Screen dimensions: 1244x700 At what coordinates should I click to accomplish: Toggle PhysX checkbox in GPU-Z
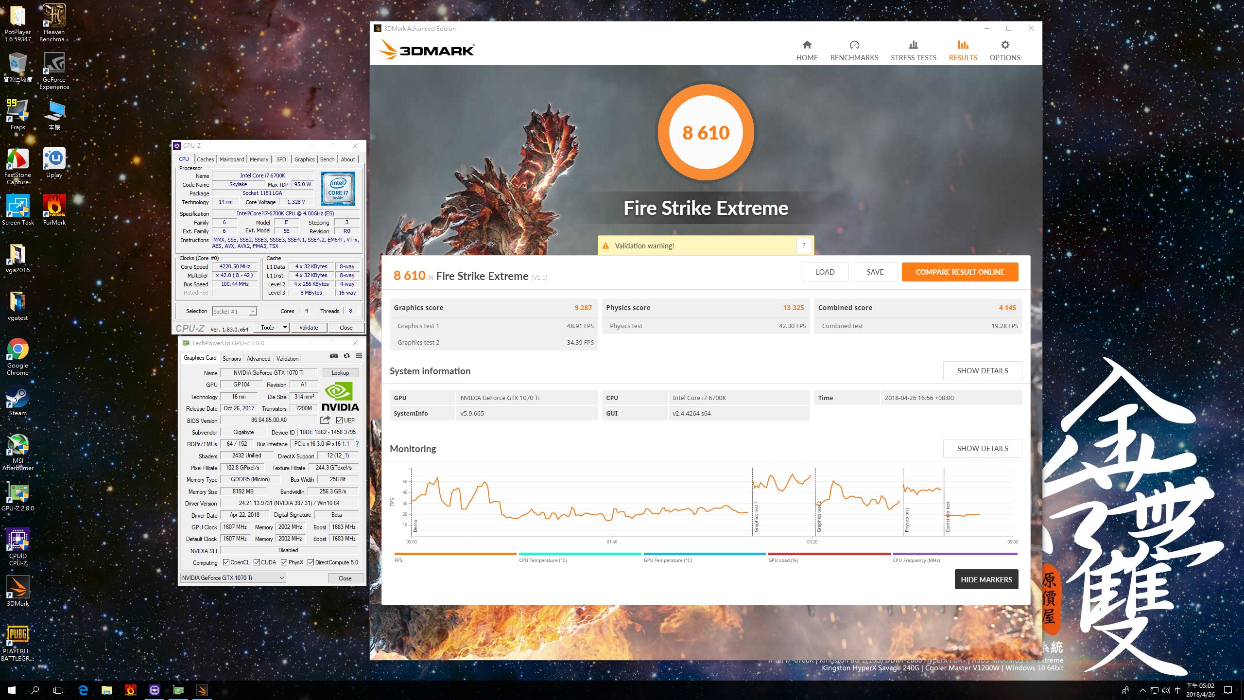coord(284,562)
